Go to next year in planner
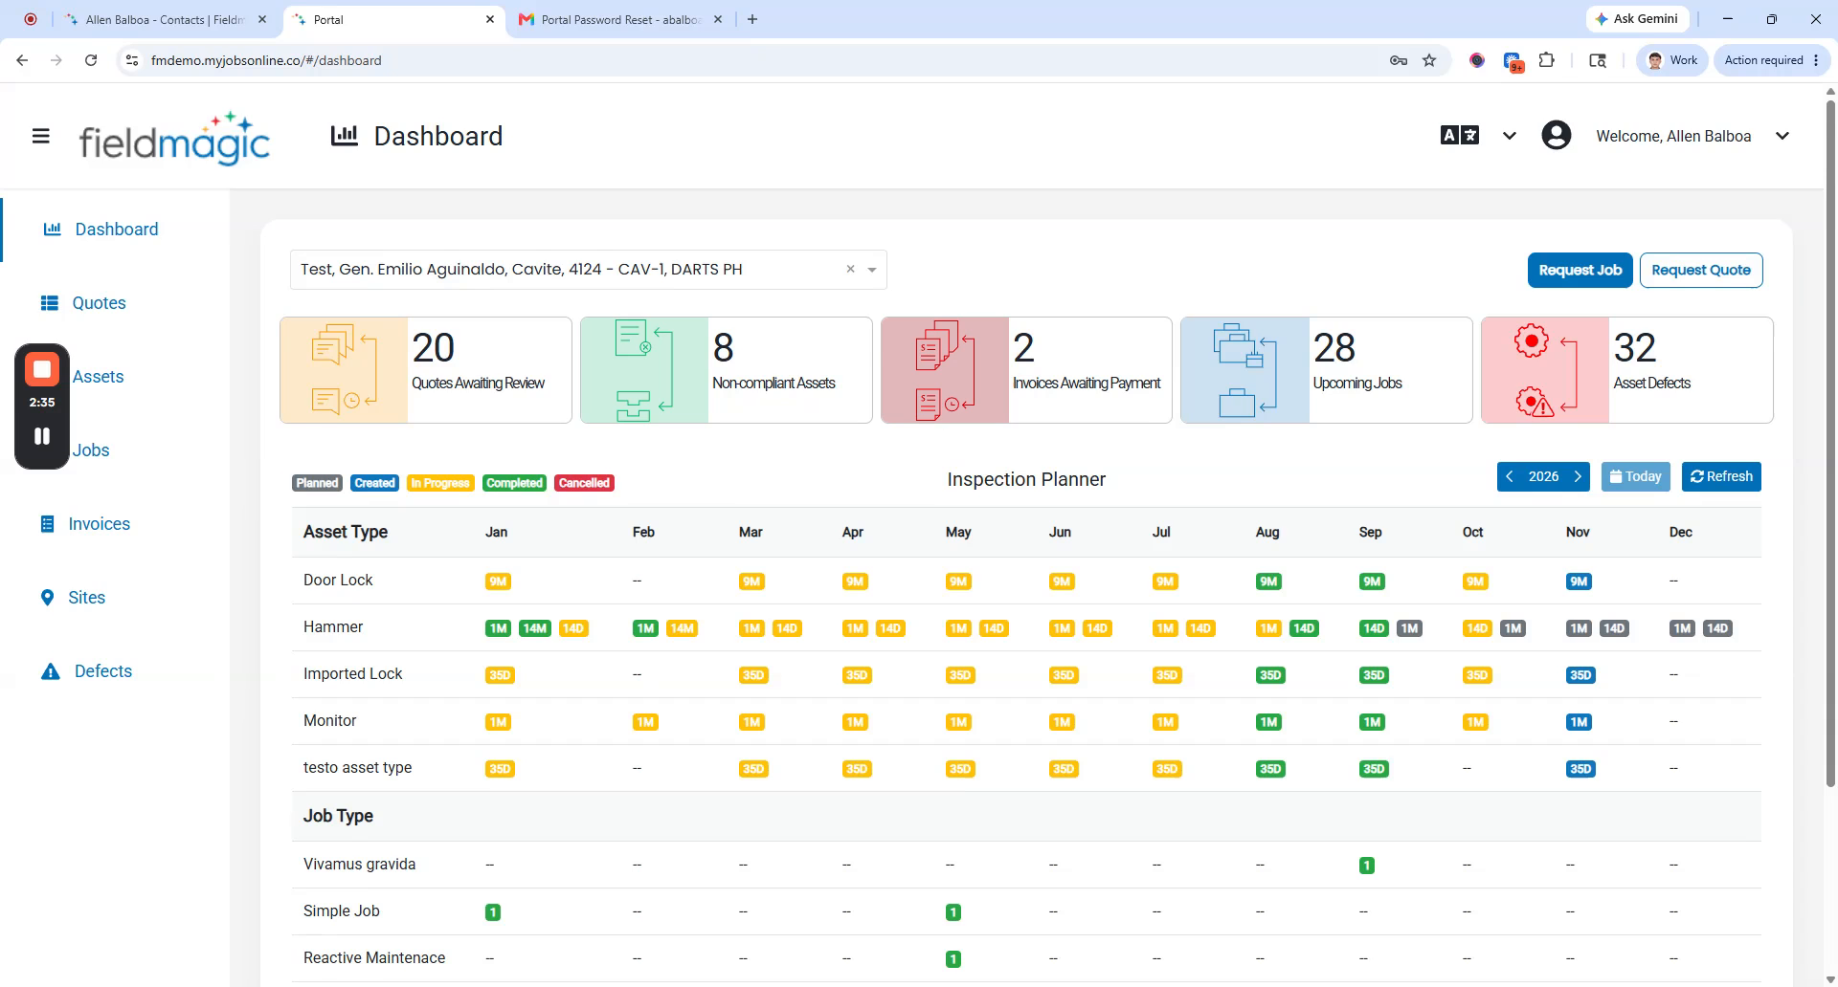1838x987 pixels. [x=1578, y=476]
